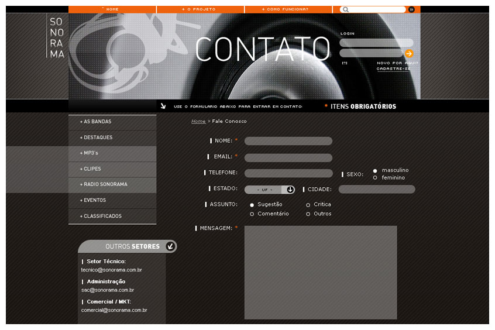Click the Administração heading
Viewport: 495px width, 330px height.
point(106,281)
